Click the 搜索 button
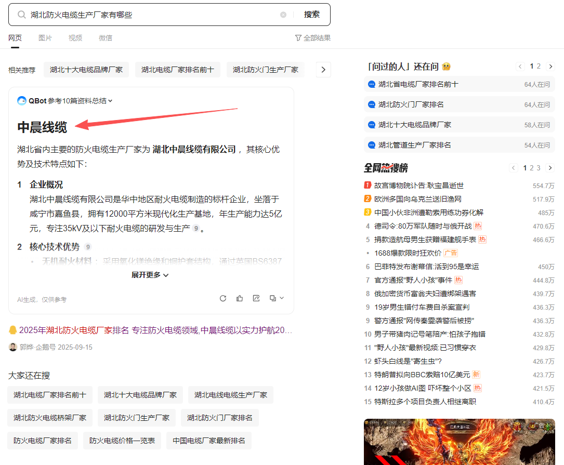 tap(311, 14)
